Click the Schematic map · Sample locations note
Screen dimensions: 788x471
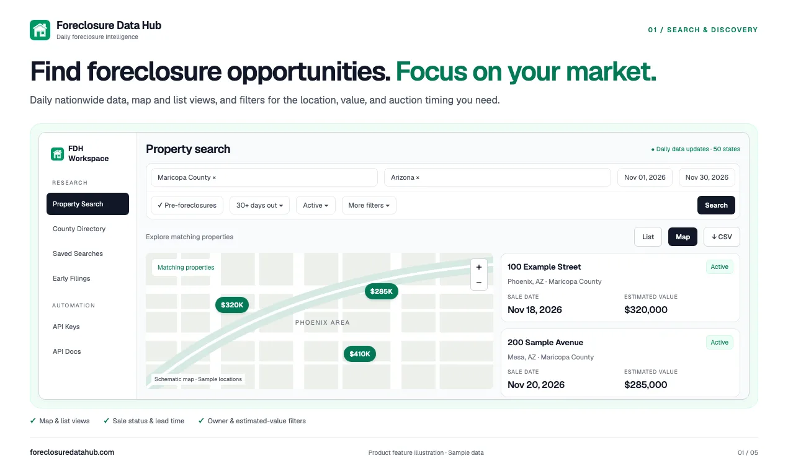tap(198, 379)
